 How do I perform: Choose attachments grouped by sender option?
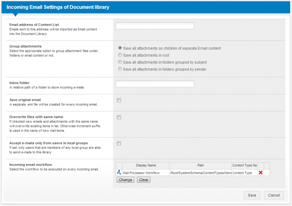click(x=120, y=69)
